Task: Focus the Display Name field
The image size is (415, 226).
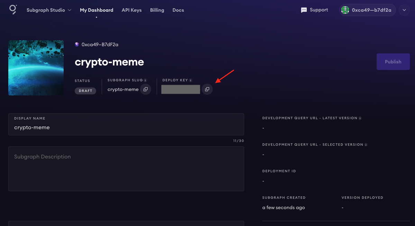Action: (126, 127)
